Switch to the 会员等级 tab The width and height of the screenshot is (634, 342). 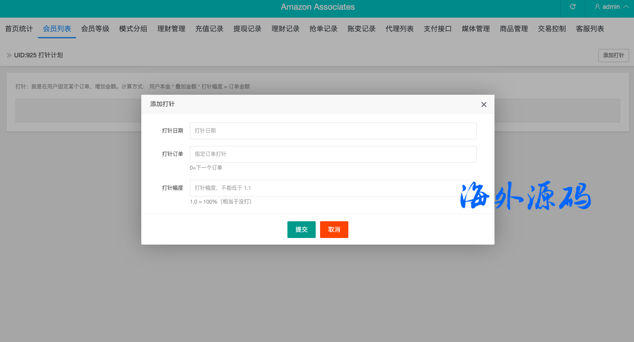coord(95,29)
